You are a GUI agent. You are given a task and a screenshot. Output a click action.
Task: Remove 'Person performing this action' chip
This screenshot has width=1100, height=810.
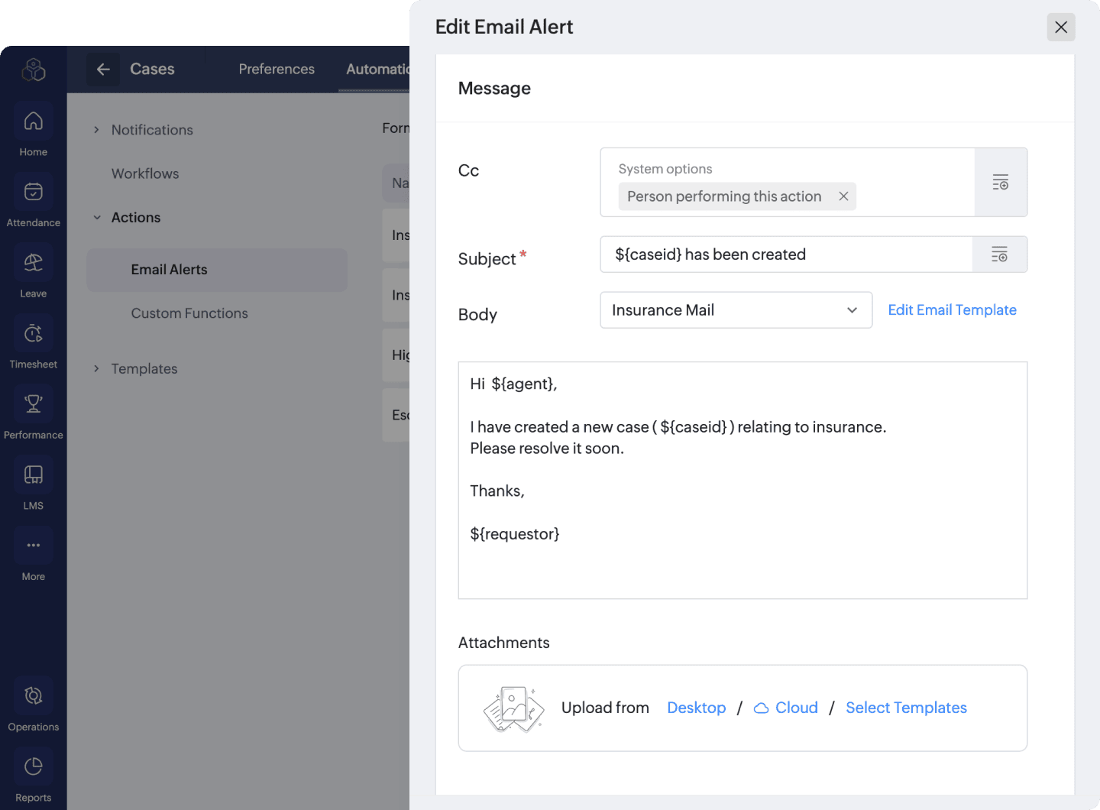tap(843, 196)
